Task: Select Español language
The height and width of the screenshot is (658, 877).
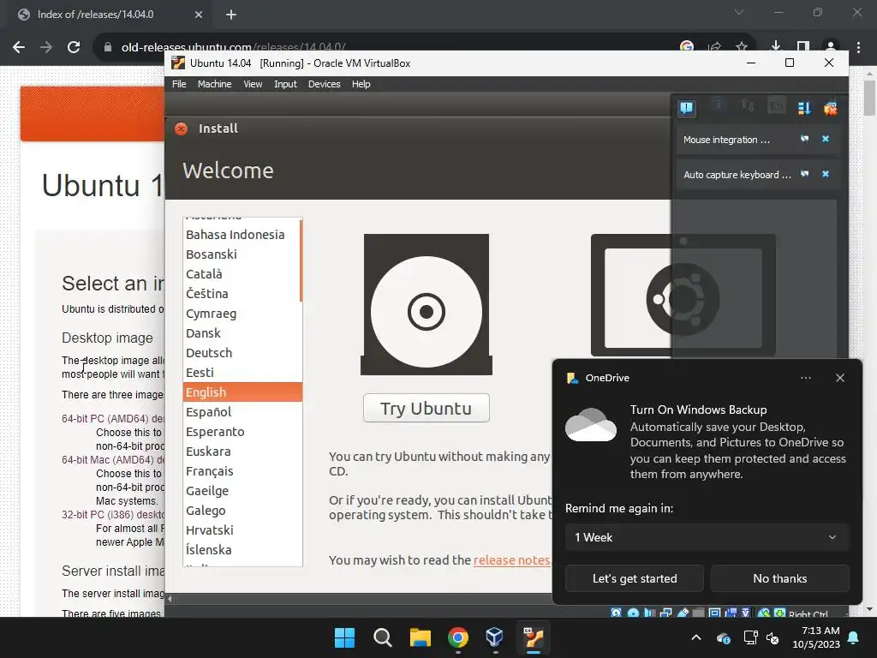Action: tap(242, 412)
